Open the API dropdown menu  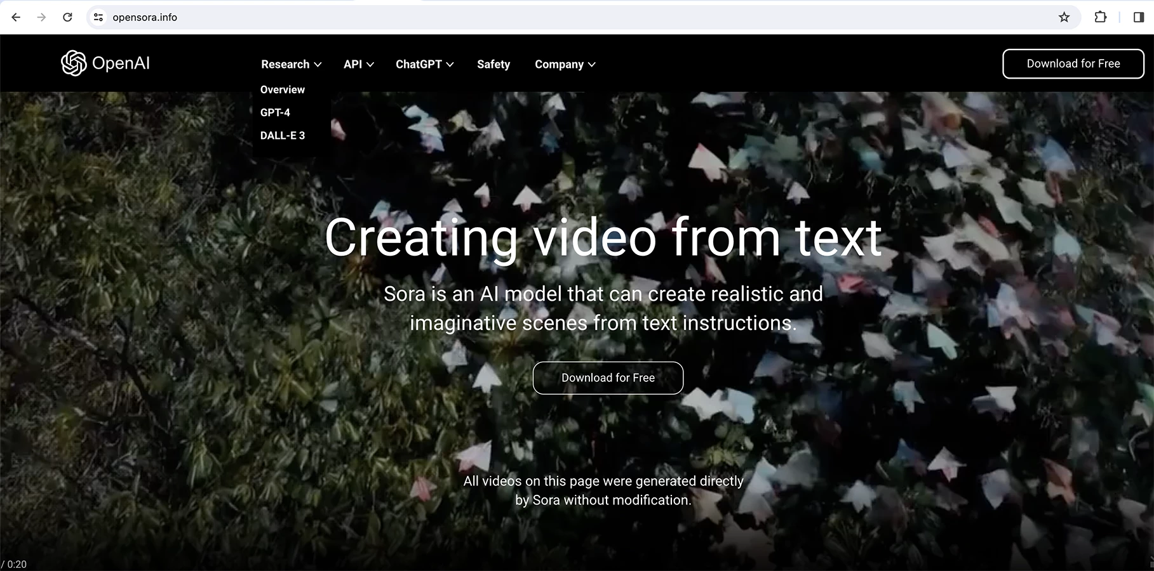coord(359,64)
